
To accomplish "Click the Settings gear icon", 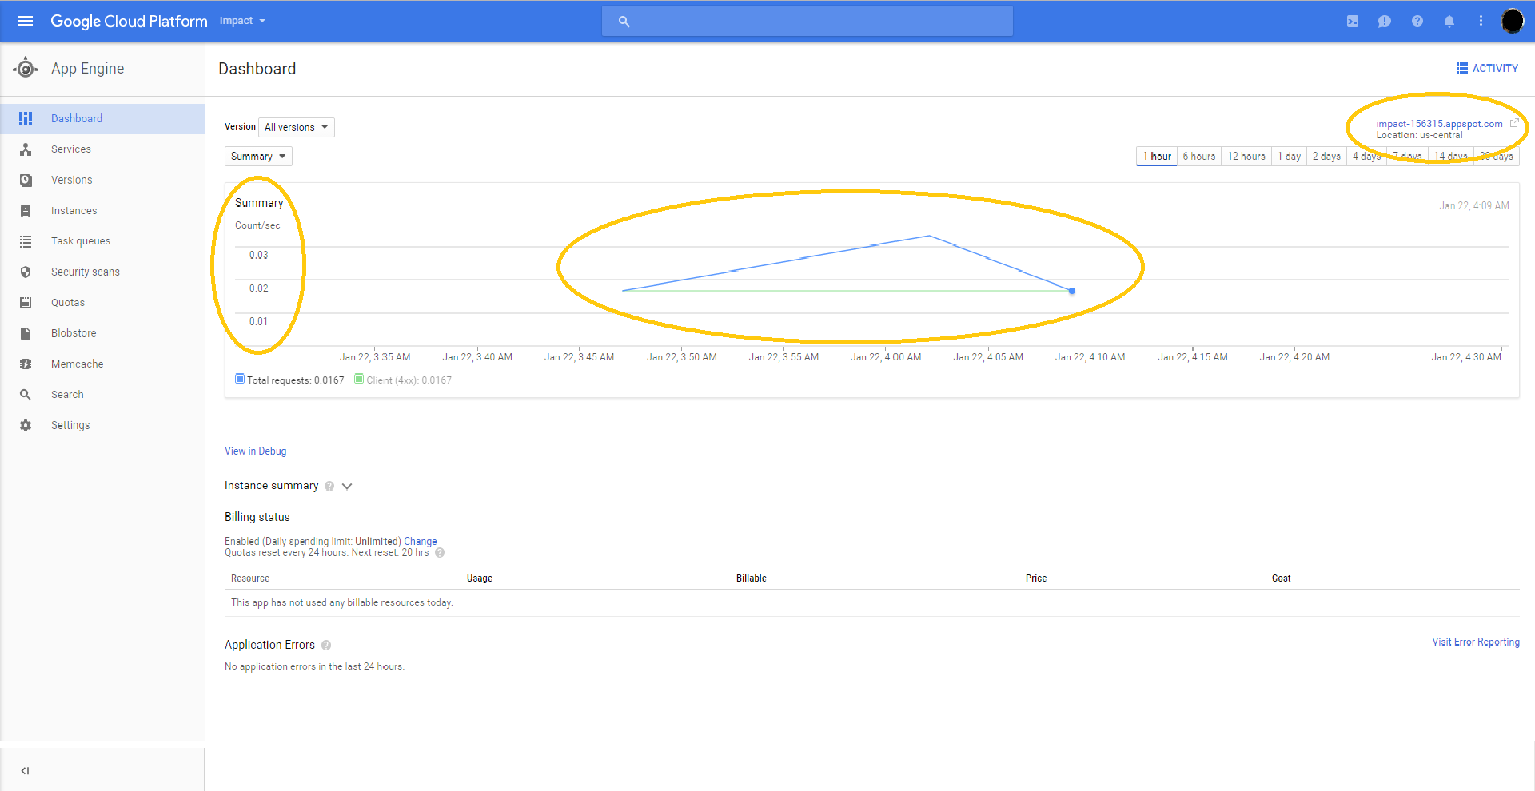I will 26,426.
